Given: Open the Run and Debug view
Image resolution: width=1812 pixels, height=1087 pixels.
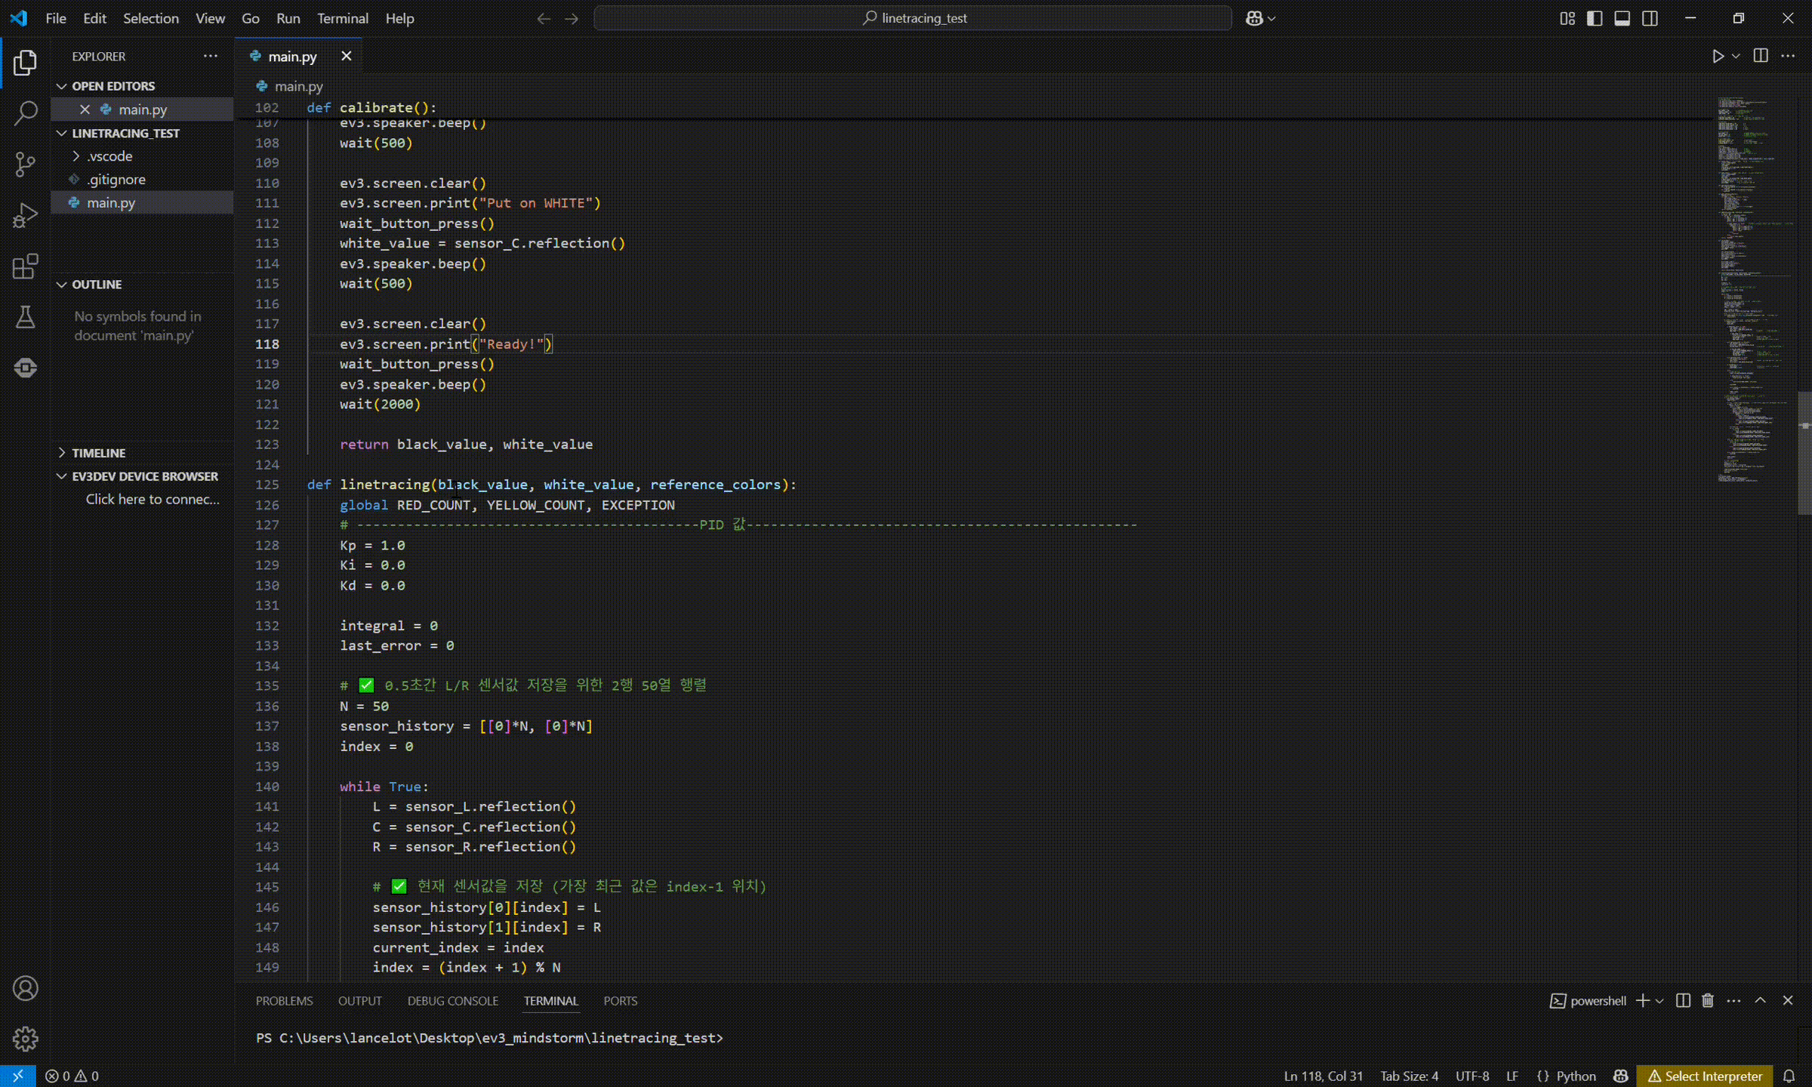Looking at the screenshot, I should pyautogui.click(x=25, y=215).
